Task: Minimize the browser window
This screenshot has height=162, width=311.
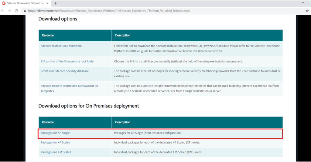Action: [x=303, y=3]
